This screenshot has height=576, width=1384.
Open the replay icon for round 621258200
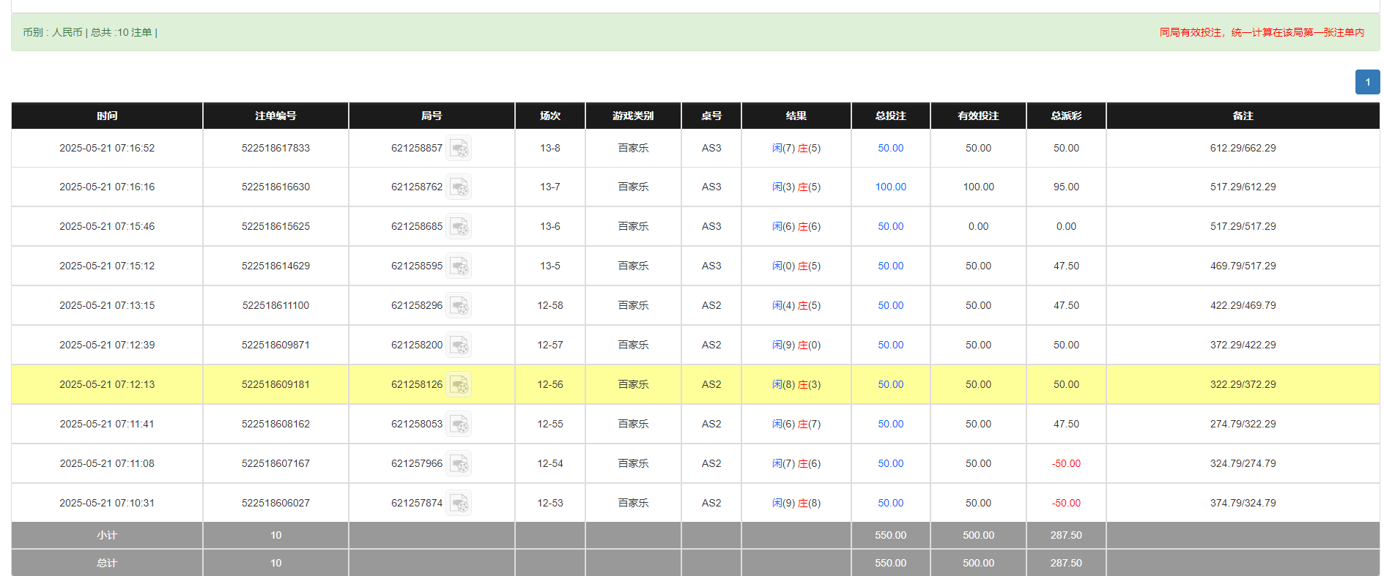(459, 345)
